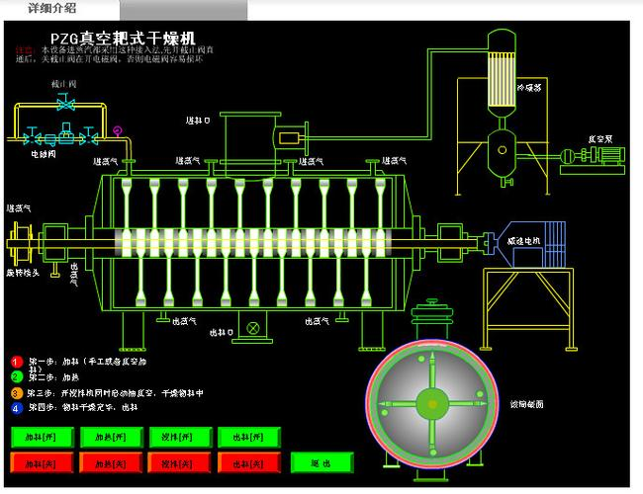
Task: Click the 电磁阀 solenoid valve symbol
Action: click(x=64, y=134)
